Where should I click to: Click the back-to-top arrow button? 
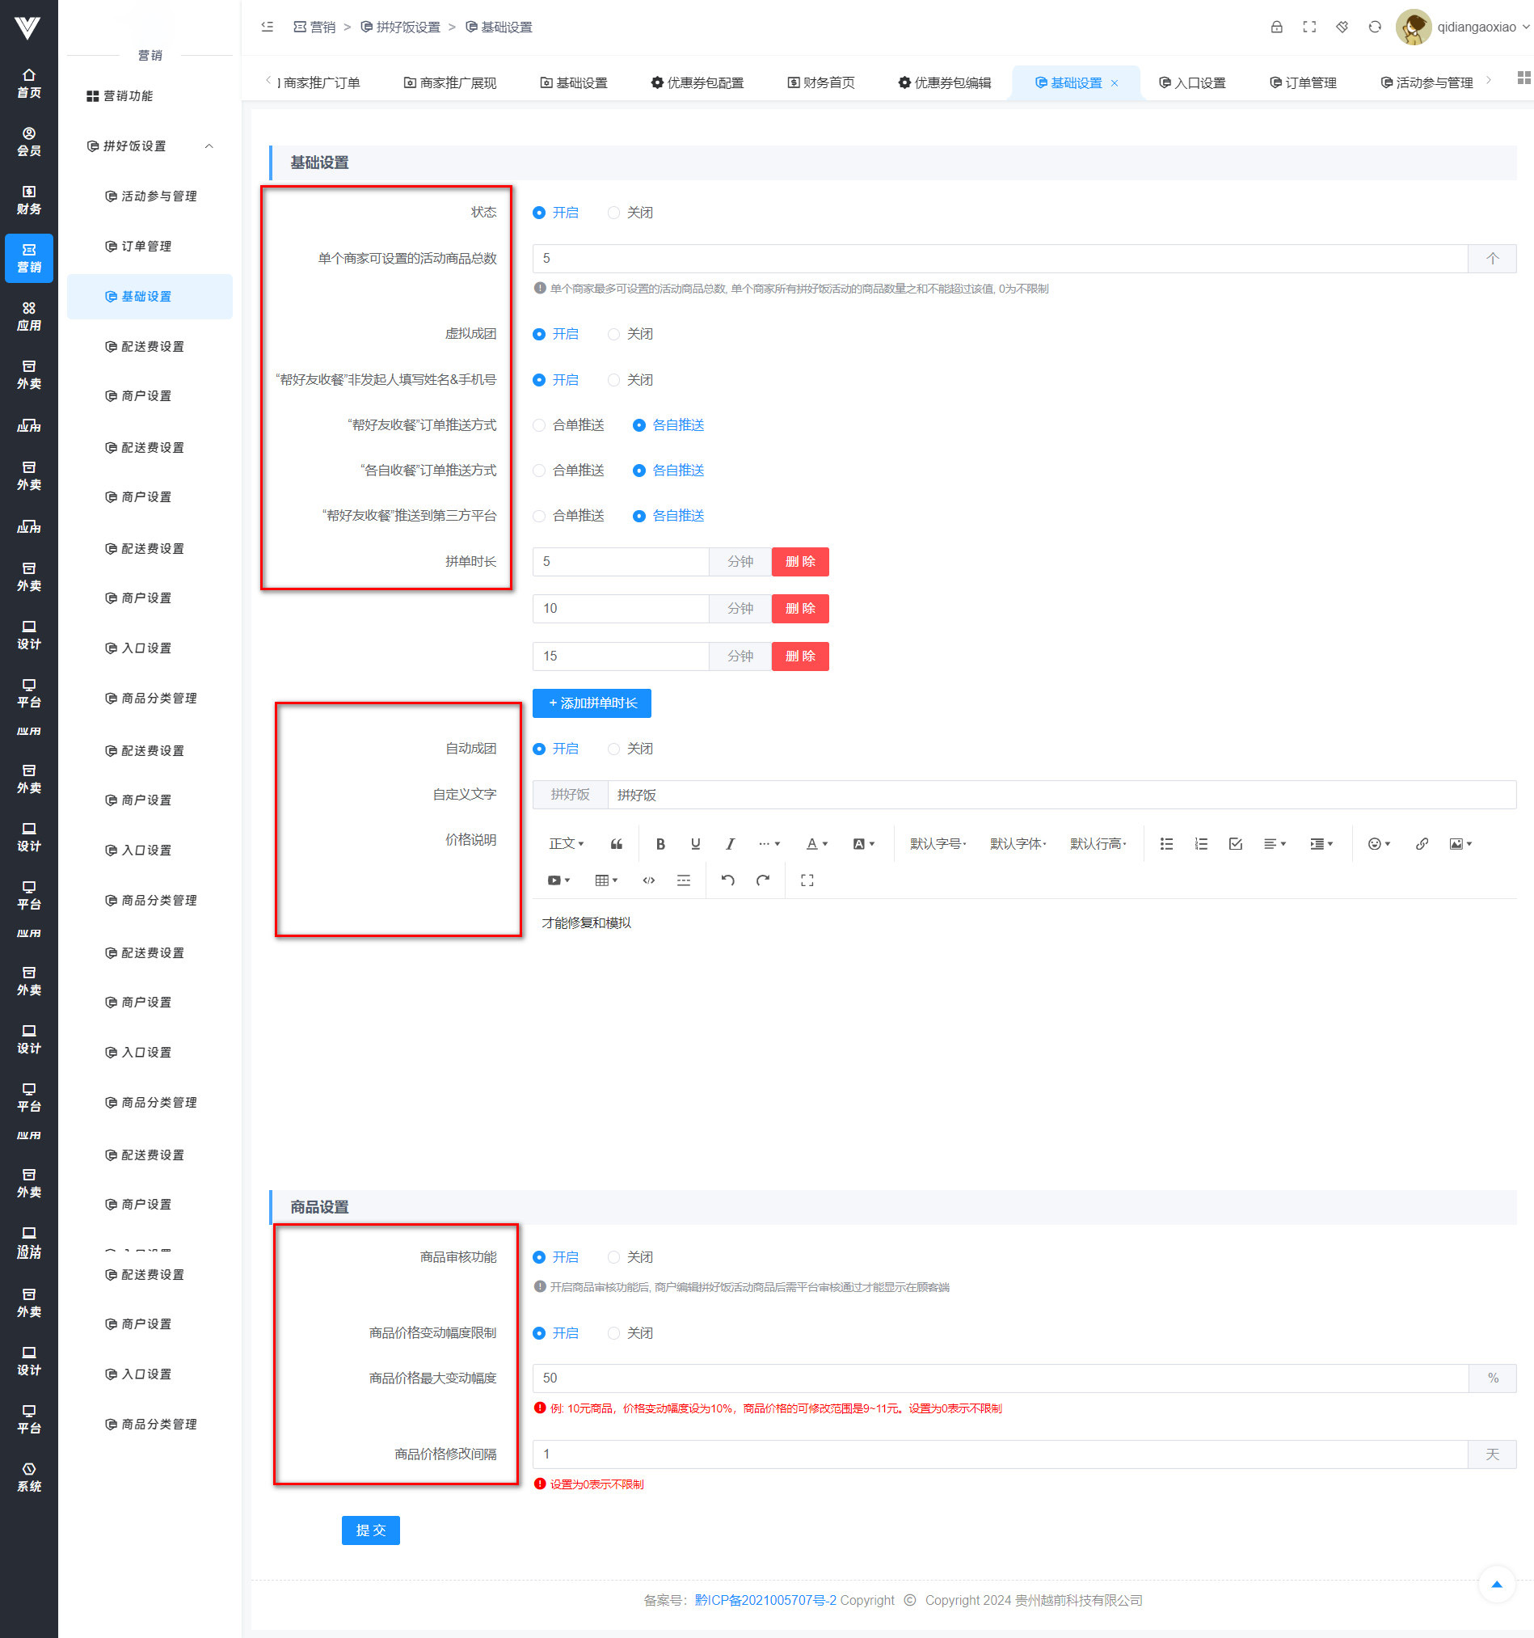(1496, 1585)
